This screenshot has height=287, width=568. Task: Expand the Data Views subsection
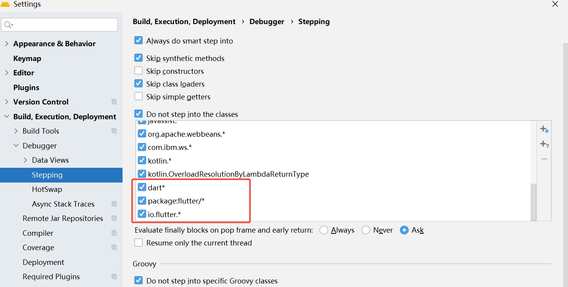point(25,160)
